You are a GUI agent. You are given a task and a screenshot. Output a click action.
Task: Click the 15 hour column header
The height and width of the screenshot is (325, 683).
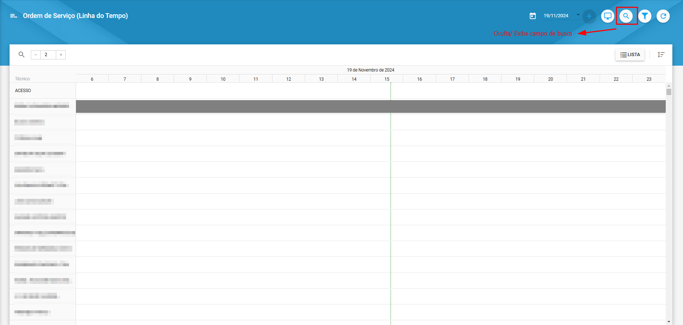387,79
